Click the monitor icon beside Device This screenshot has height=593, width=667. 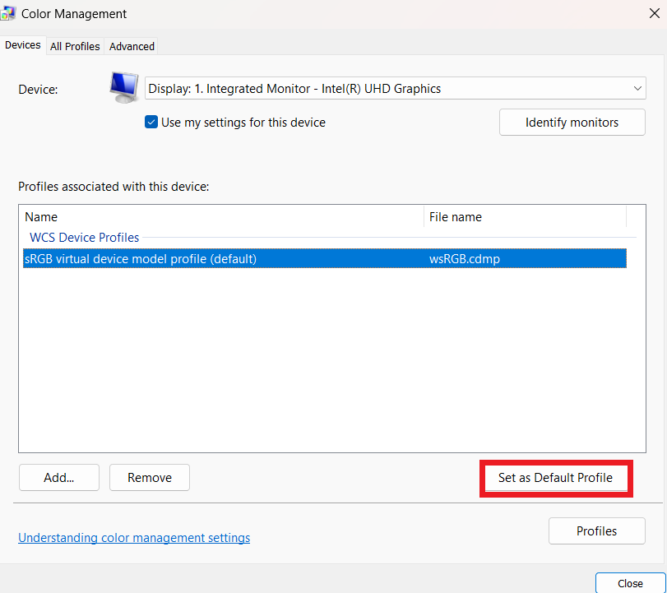click(124, 87)
